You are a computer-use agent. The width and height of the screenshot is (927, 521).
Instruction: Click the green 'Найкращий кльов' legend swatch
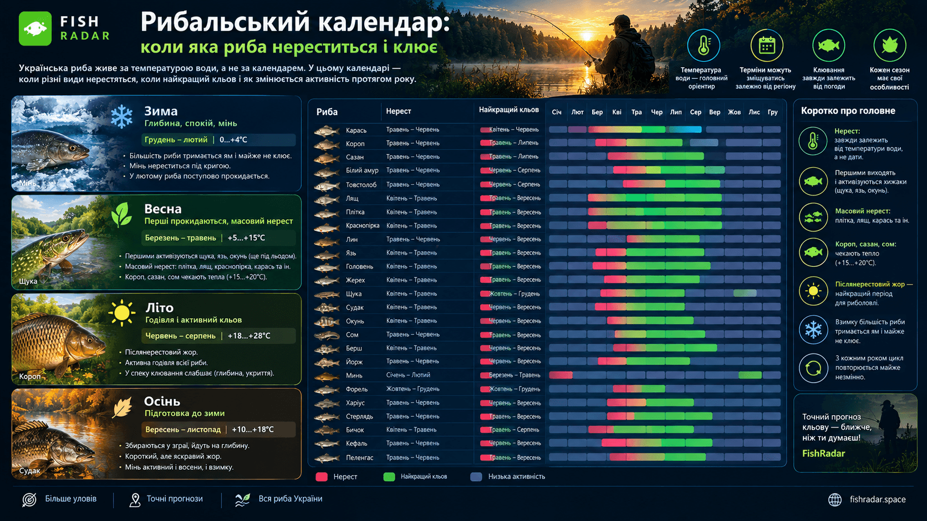pos(389,477)
